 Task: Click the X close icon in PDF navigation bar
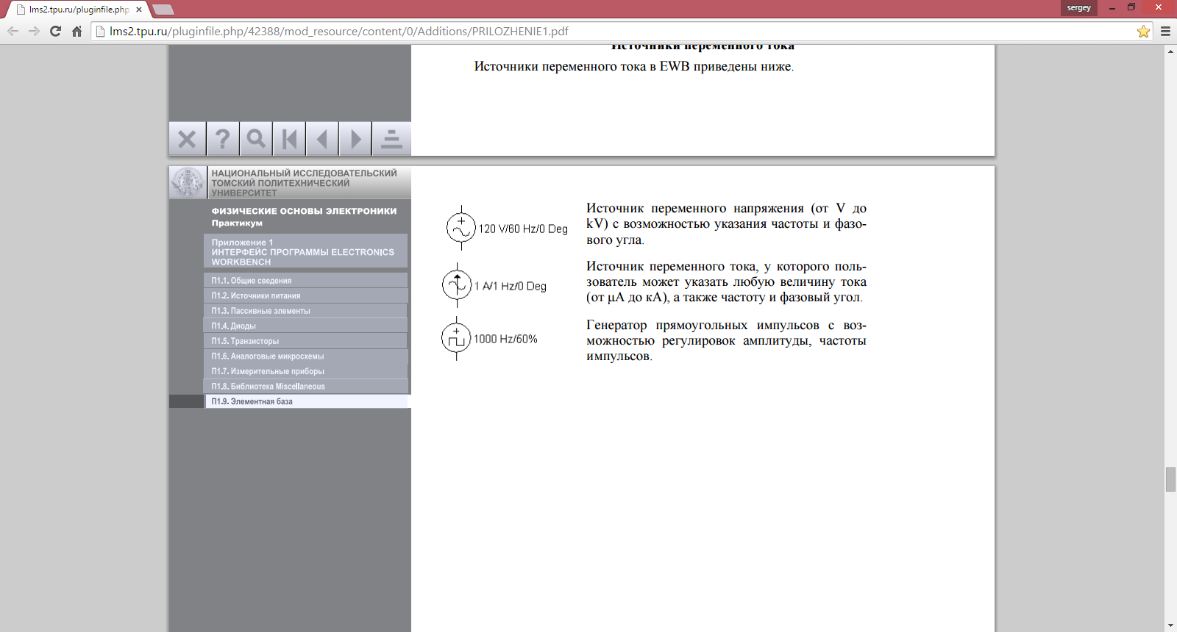(187, 139)
